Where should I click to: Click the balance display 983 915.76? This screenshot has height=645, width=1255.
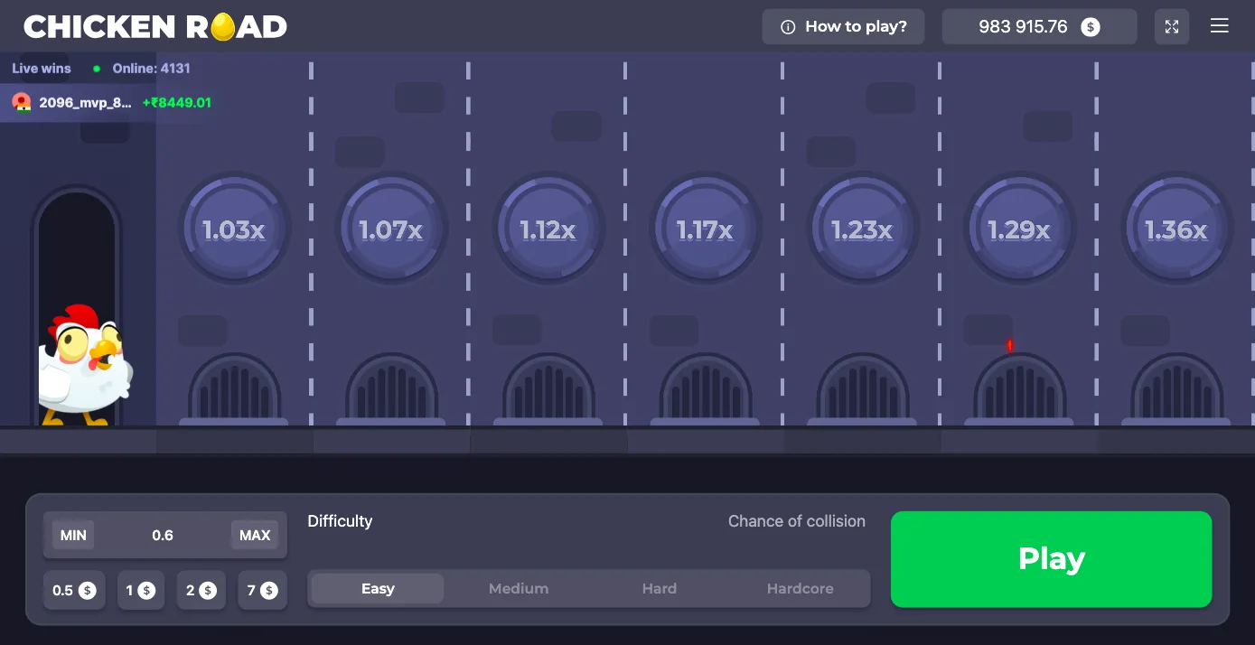(1039, 27)
